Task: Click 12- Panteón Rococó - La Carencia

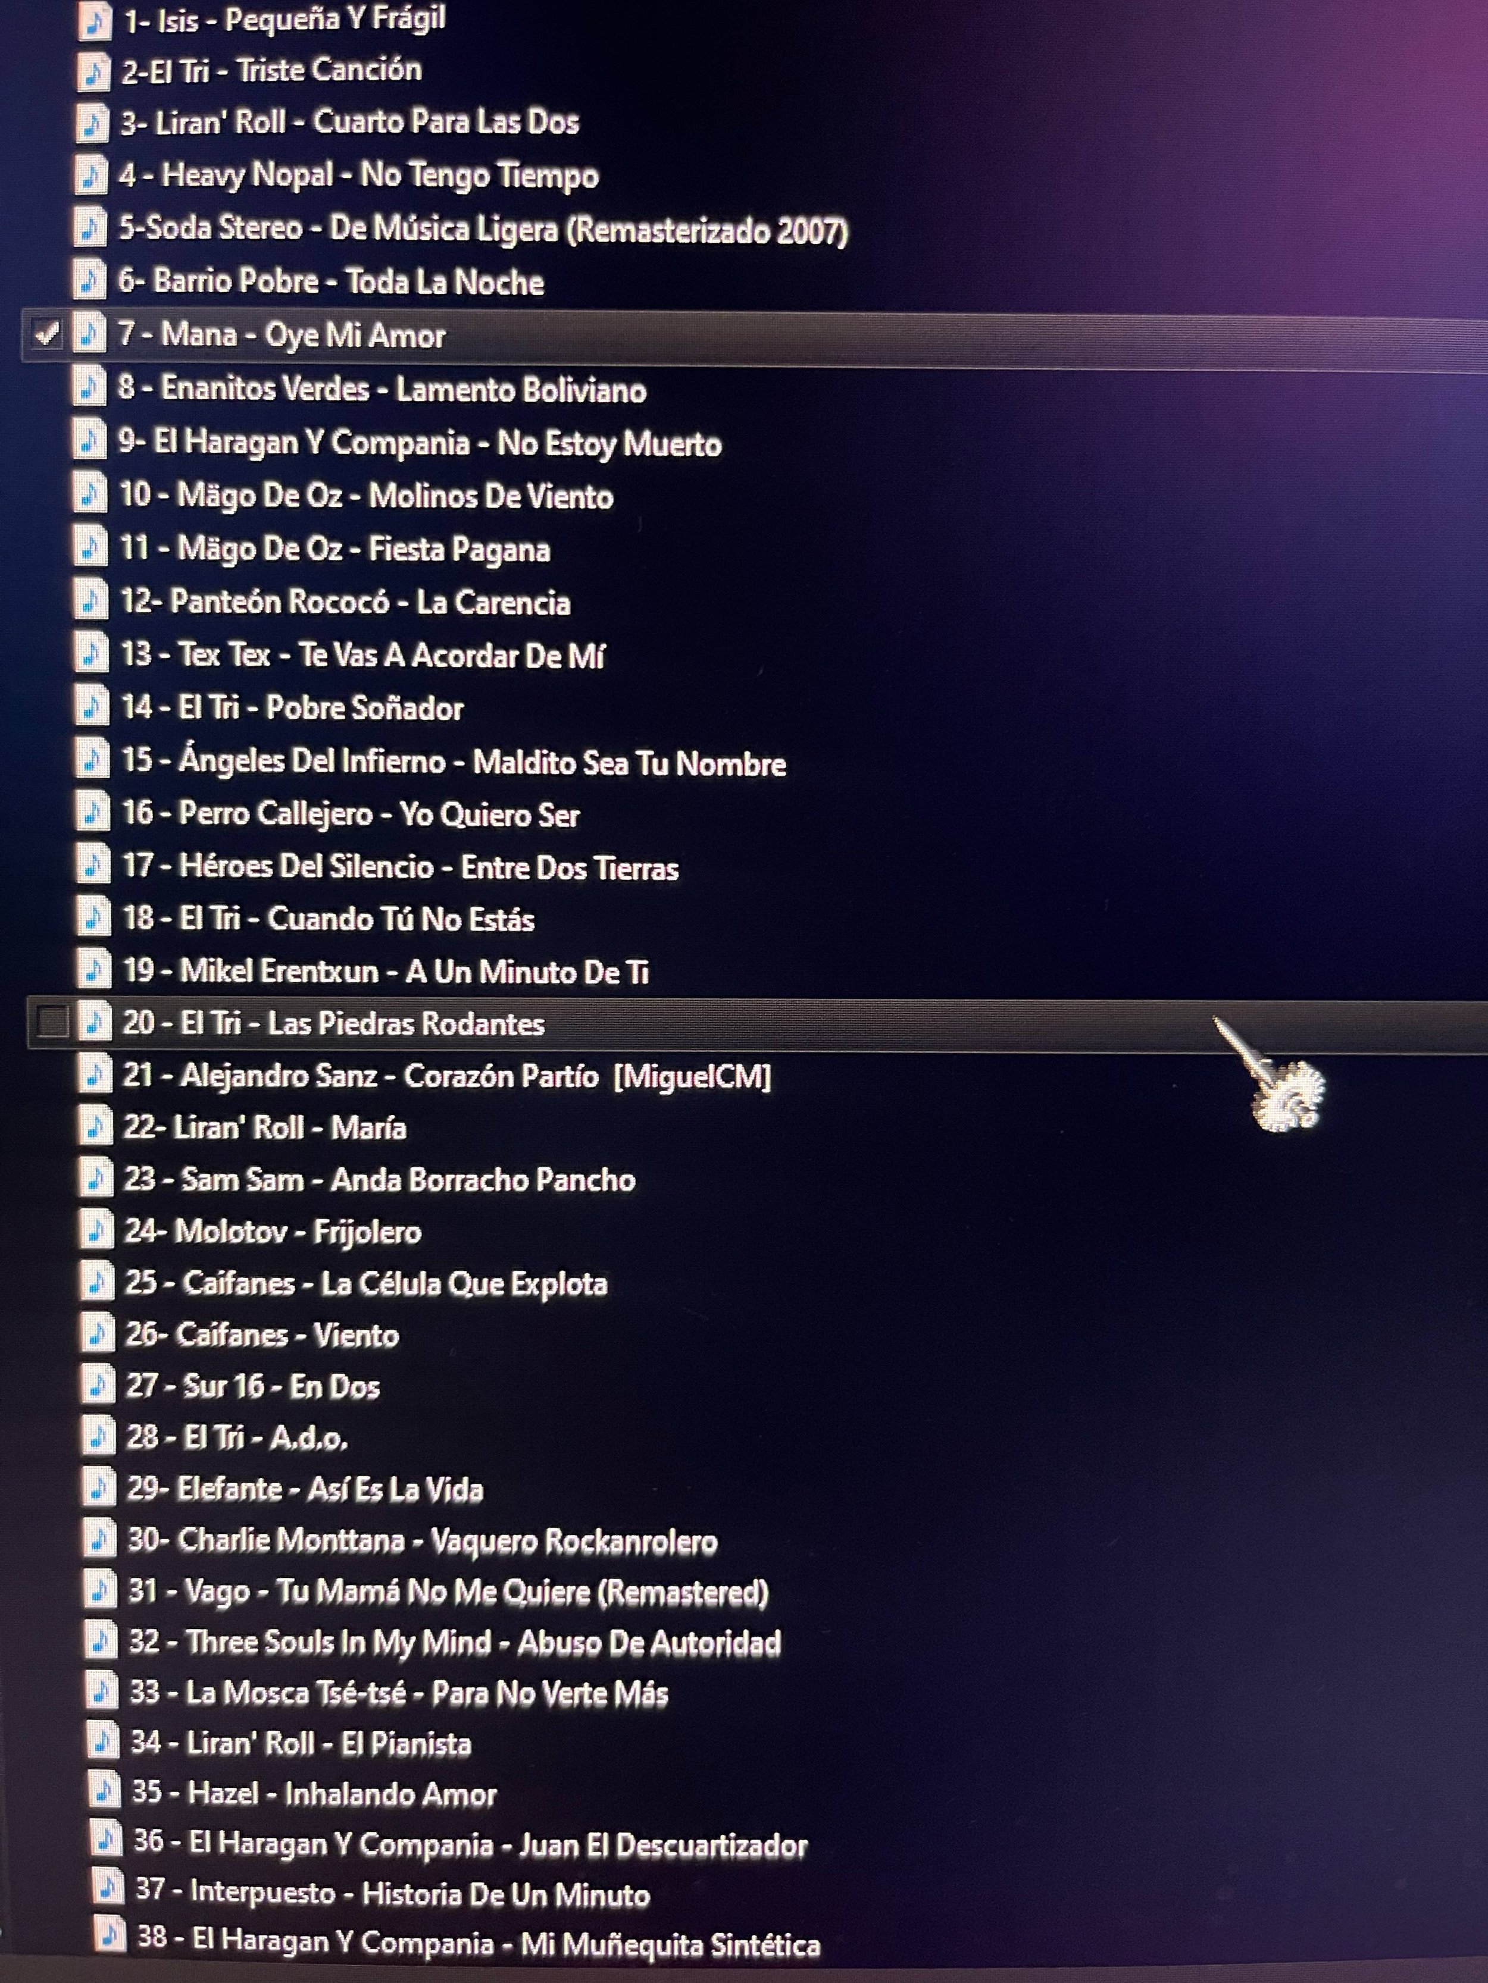Action: point(345,602)
